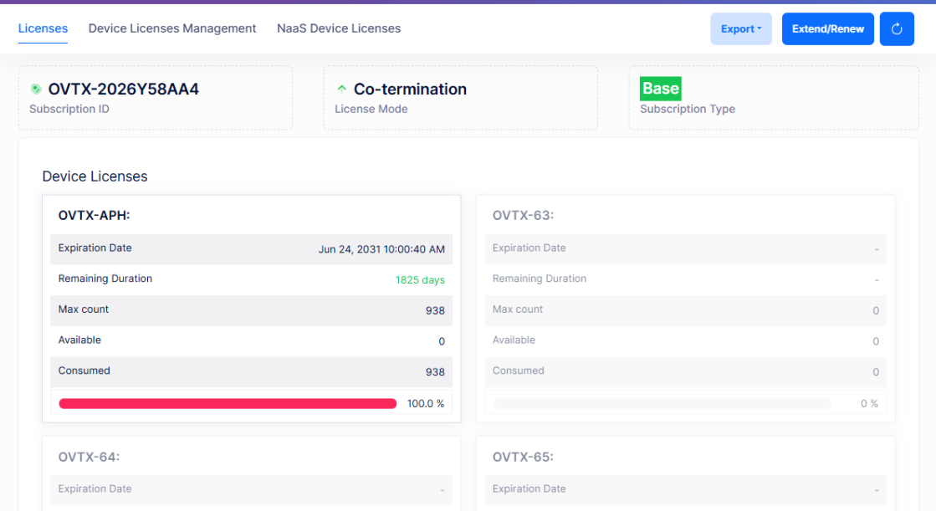
Task: Click the 1825 days remaining value
Action: (x=420, y=279)
